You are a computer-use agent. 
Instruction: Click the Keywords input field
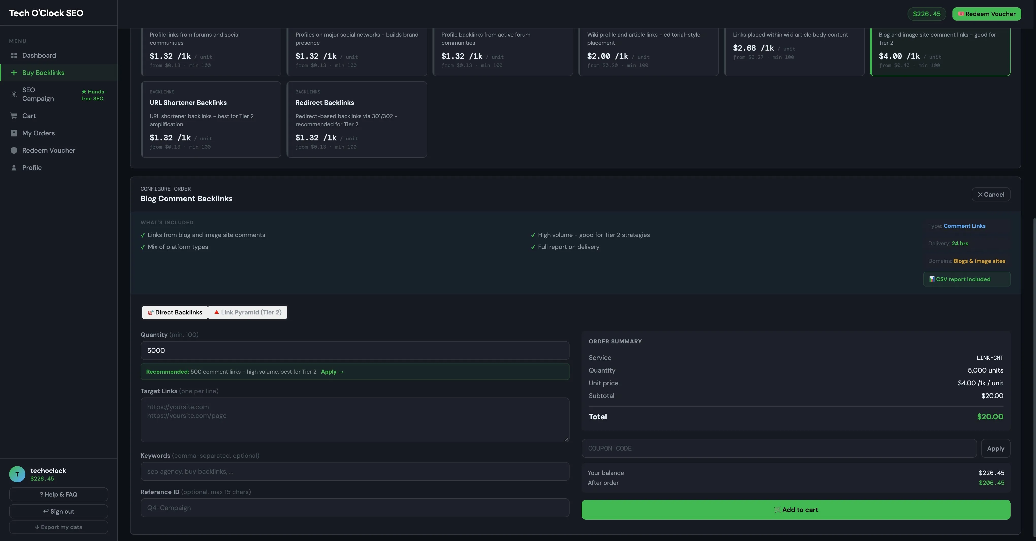point(355,471)
